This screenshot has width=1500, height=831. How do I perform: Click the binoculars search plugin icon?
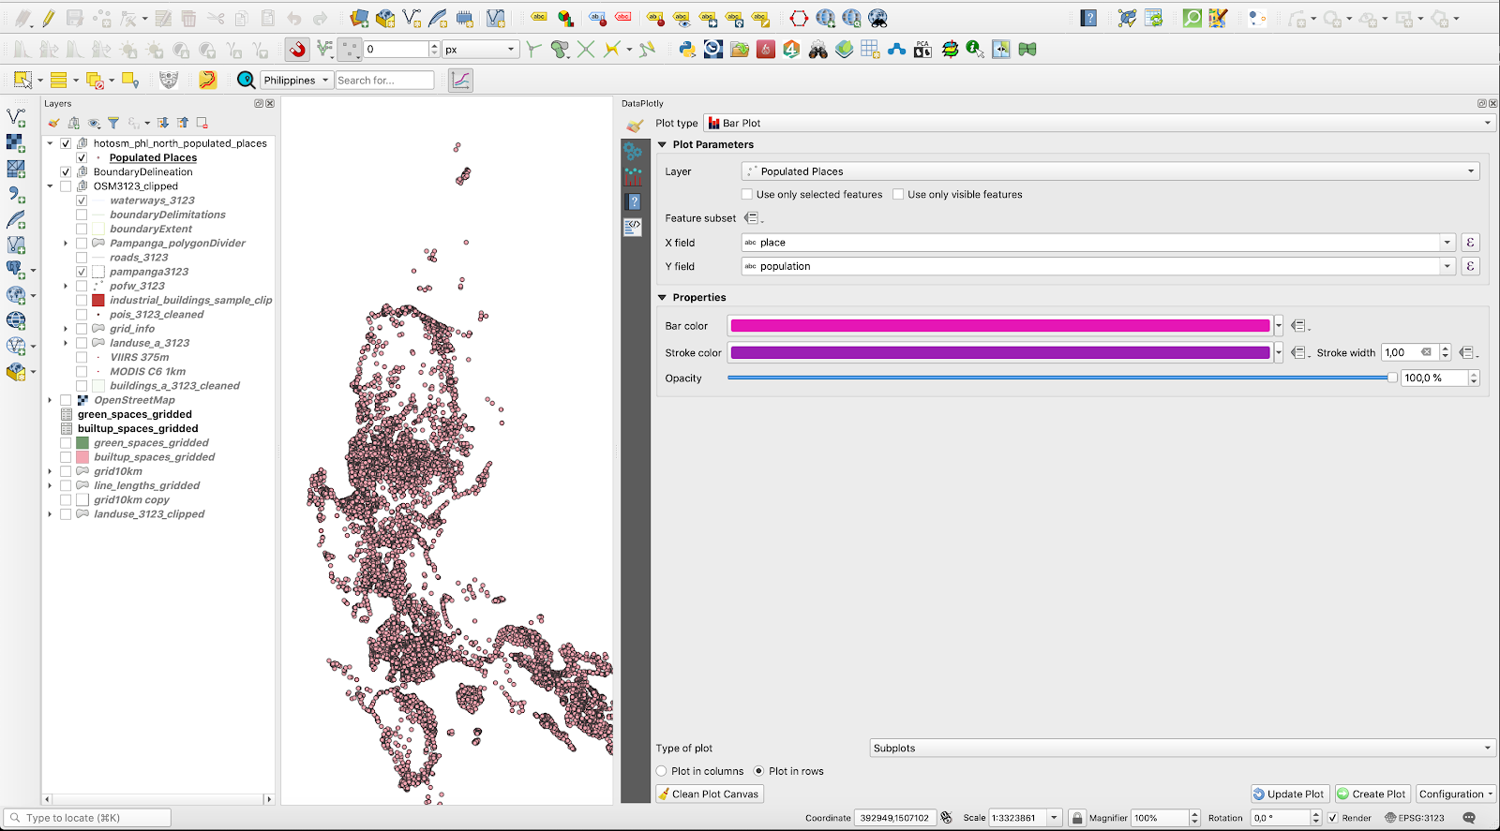click(817, 50)
